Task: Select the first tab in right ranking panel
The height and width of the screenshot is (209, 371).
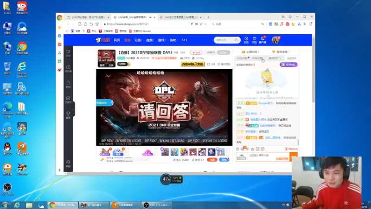Action: pyautogui.click(x=242, y=59)
